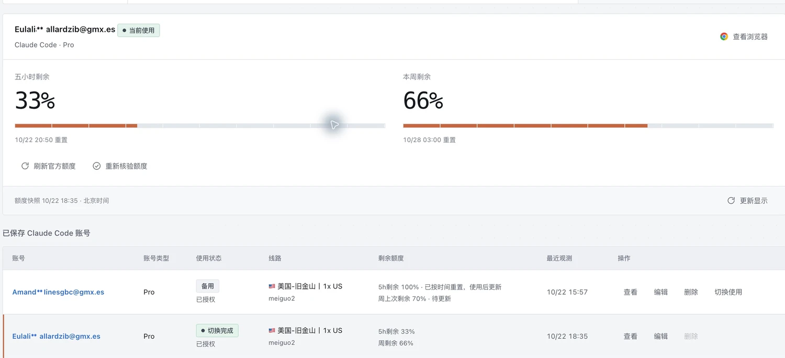Open Eulali** allardzib@gmx.es link in table
Screen dimensions: 785x358
57,336
